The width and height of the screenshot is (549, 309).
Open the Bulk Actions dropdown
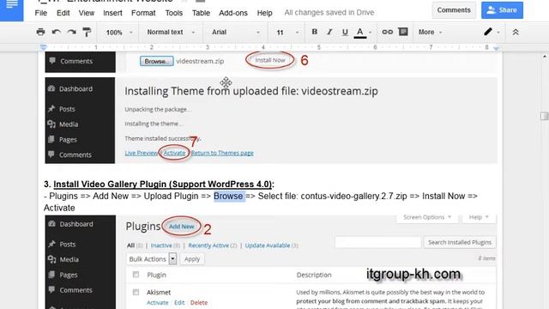point(151,259)
